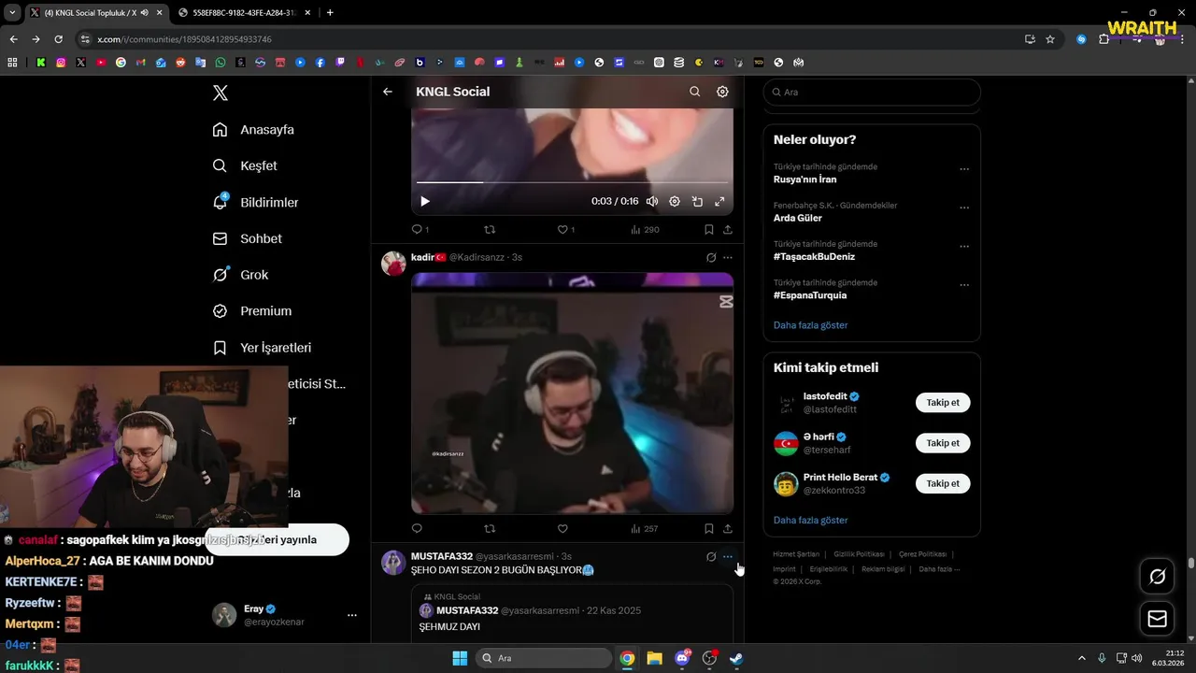This screenshot has height=673, width=1196.
Task: Like the post with 1 like
Action: point(565,229)
